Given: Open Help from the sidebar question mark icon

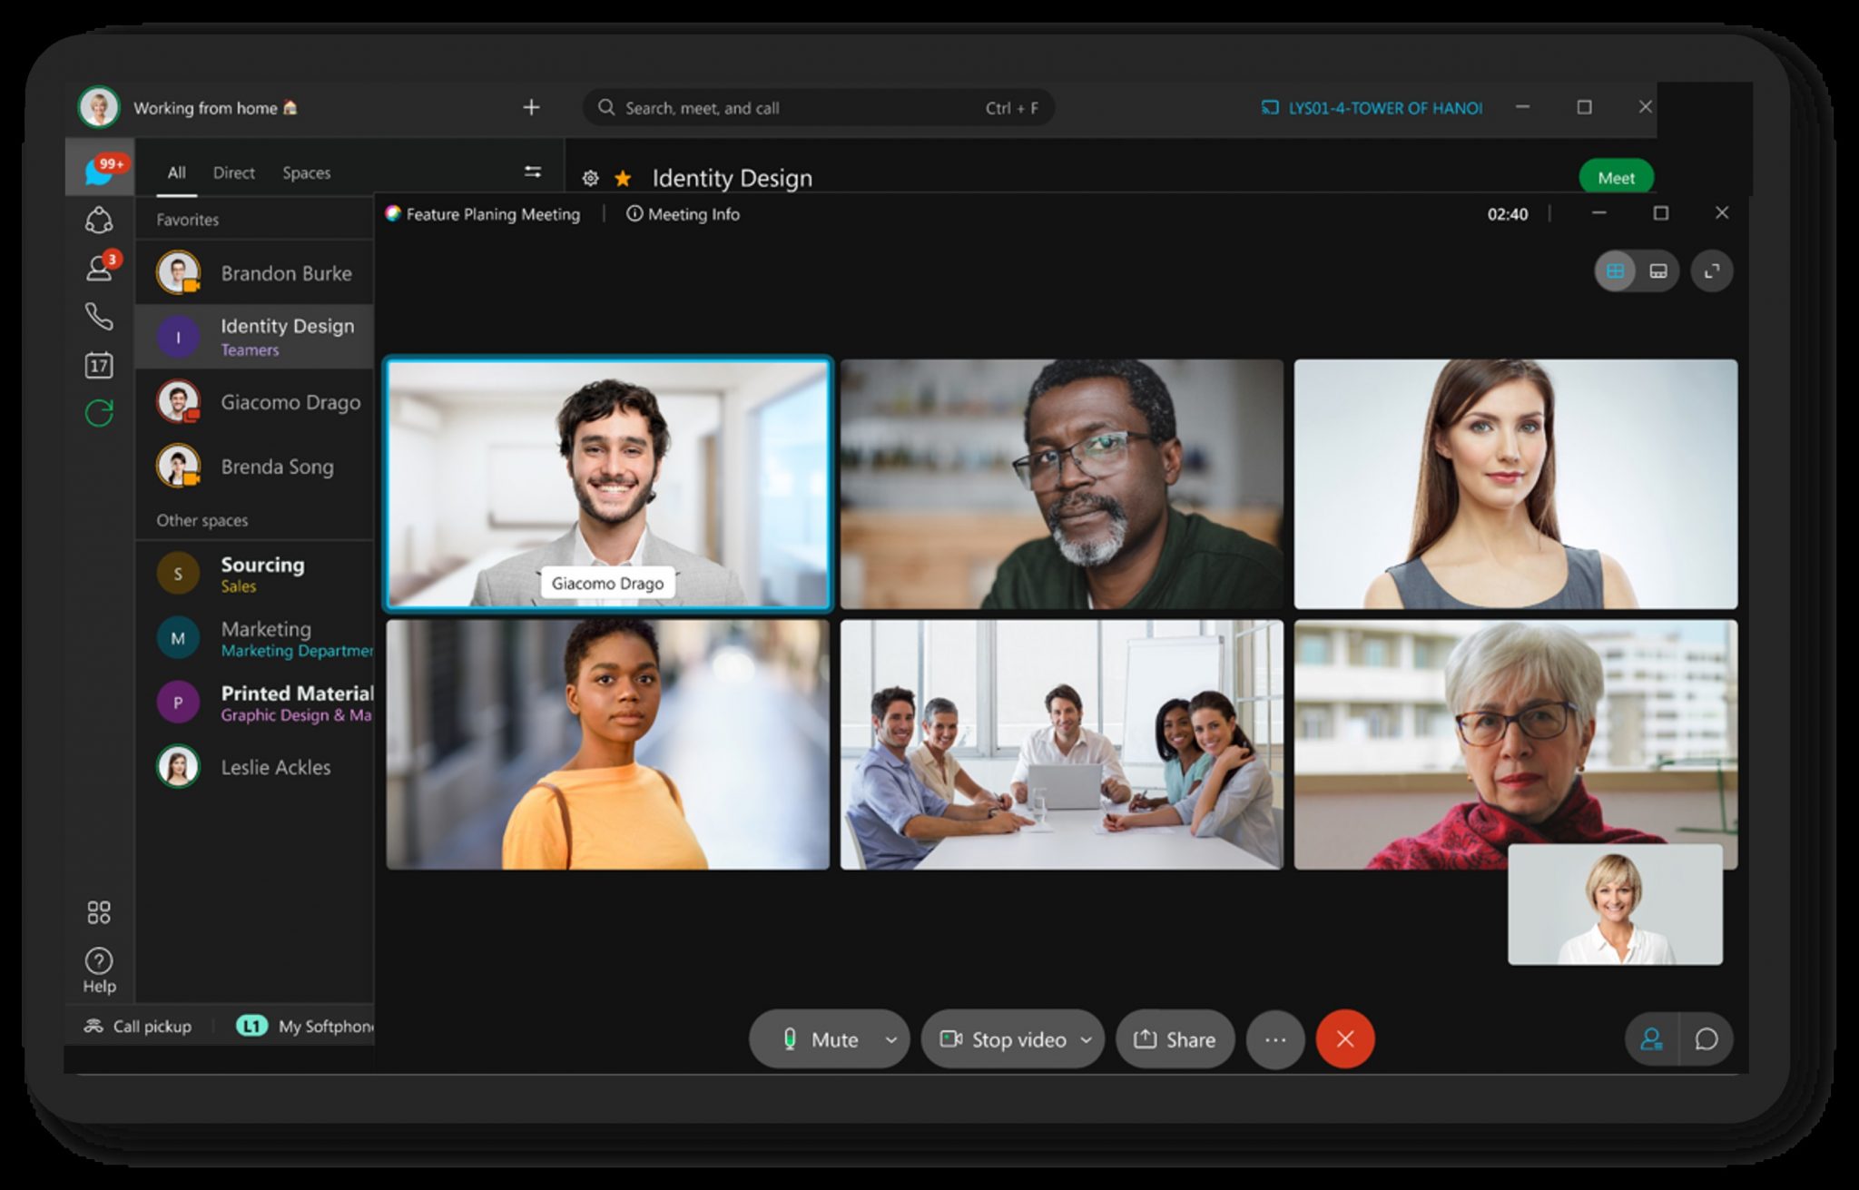Looking at the screenshot, I should click(100, 960).
